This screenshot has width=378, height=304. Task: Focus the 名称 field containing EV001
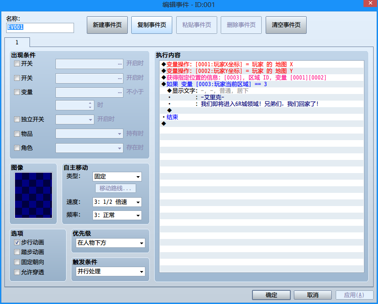click(40, 28)
